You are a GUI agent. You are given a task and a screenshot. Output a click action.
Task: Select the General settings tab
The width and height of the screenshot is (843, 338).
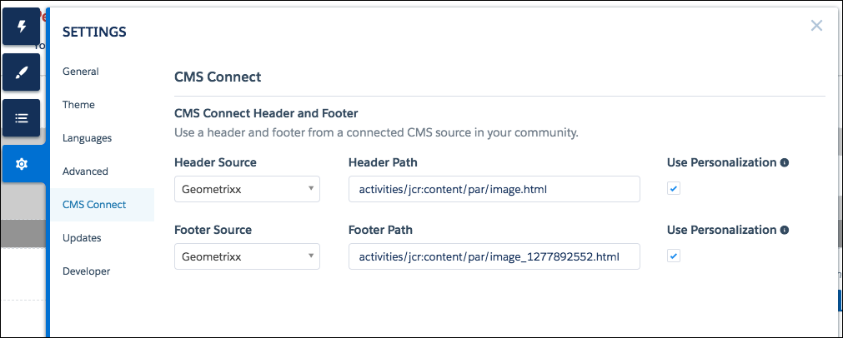tap(81, 72)
